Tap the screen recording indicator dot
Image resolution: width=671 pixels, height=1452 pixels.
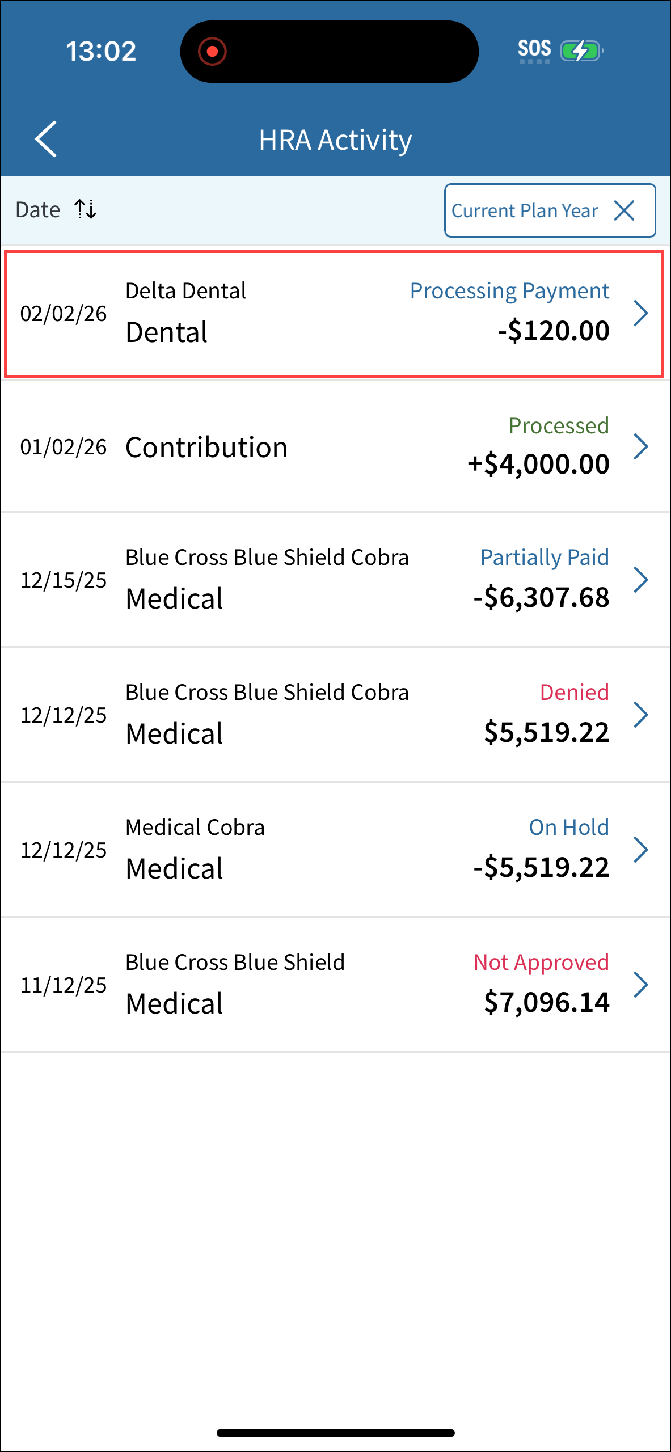(212, 52)
